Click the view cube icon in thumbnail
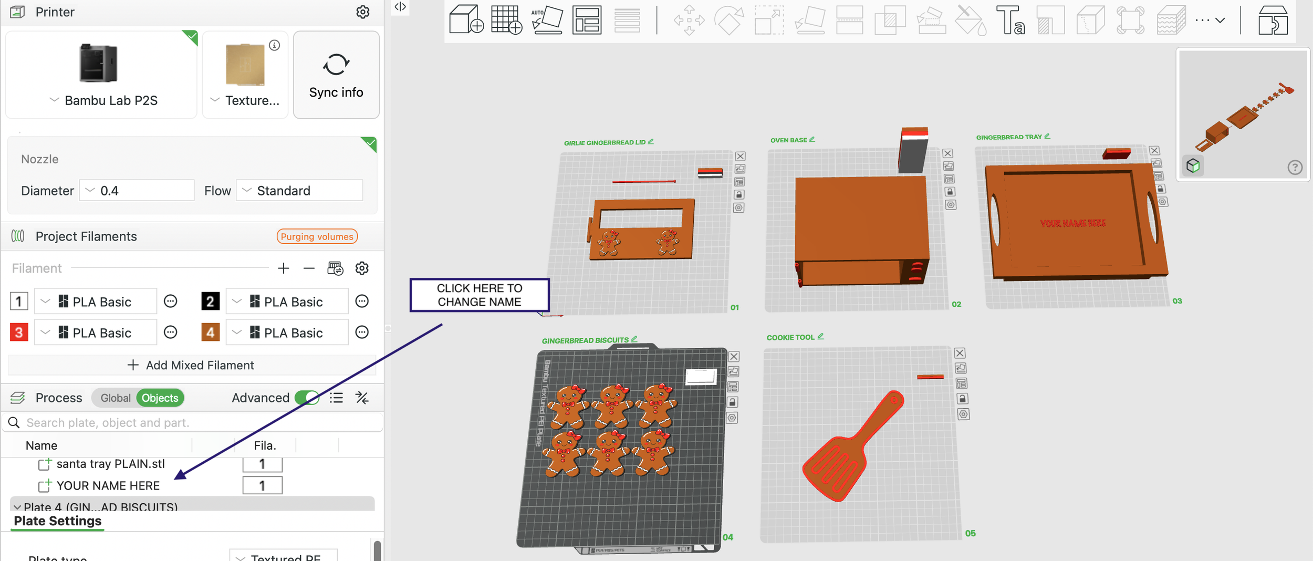 (1193, 166)
